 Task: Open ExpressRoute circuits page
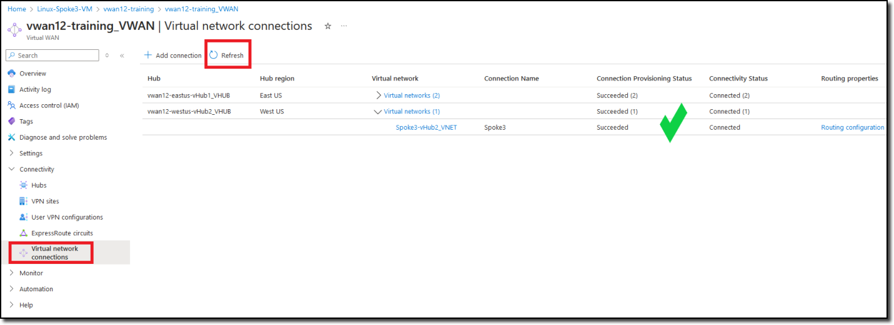tap(62, 233)
